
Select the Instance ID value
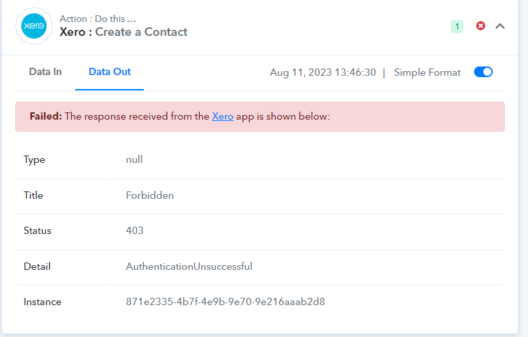pyautogui.click(x=225, y=302)
